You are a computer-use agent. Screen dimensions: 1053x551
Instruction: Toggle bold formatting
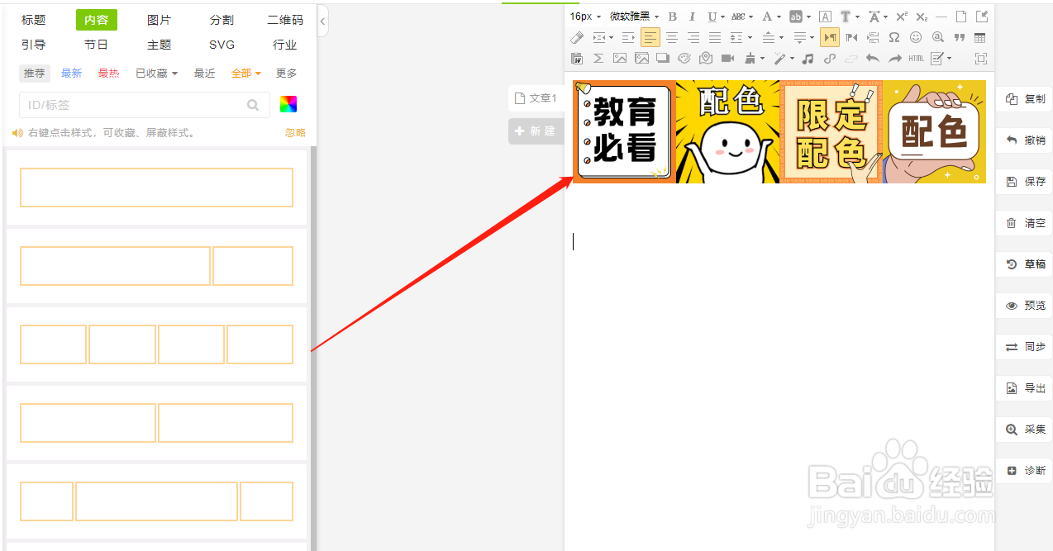pos(672,16)
